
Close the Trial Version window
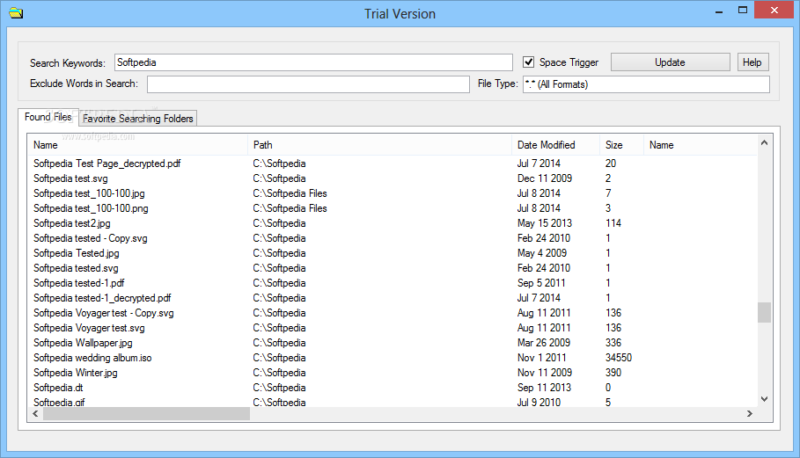point(774,11)
